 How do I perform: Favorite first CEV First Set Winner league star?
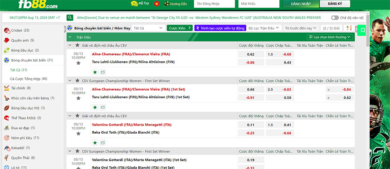click(x=78, y=81)
